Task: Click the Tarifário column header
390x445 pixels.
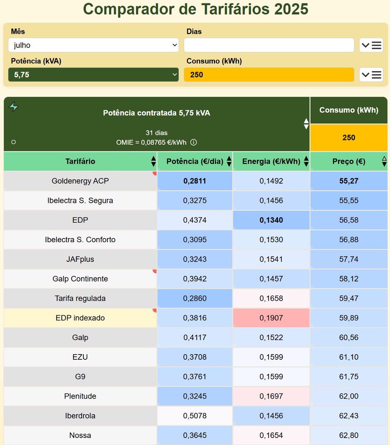Action: tap(80, 161)
